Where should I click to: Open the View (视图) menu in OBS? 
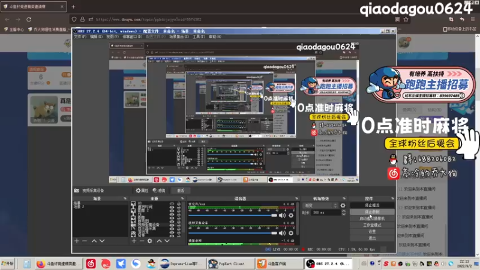coord(112,37)
